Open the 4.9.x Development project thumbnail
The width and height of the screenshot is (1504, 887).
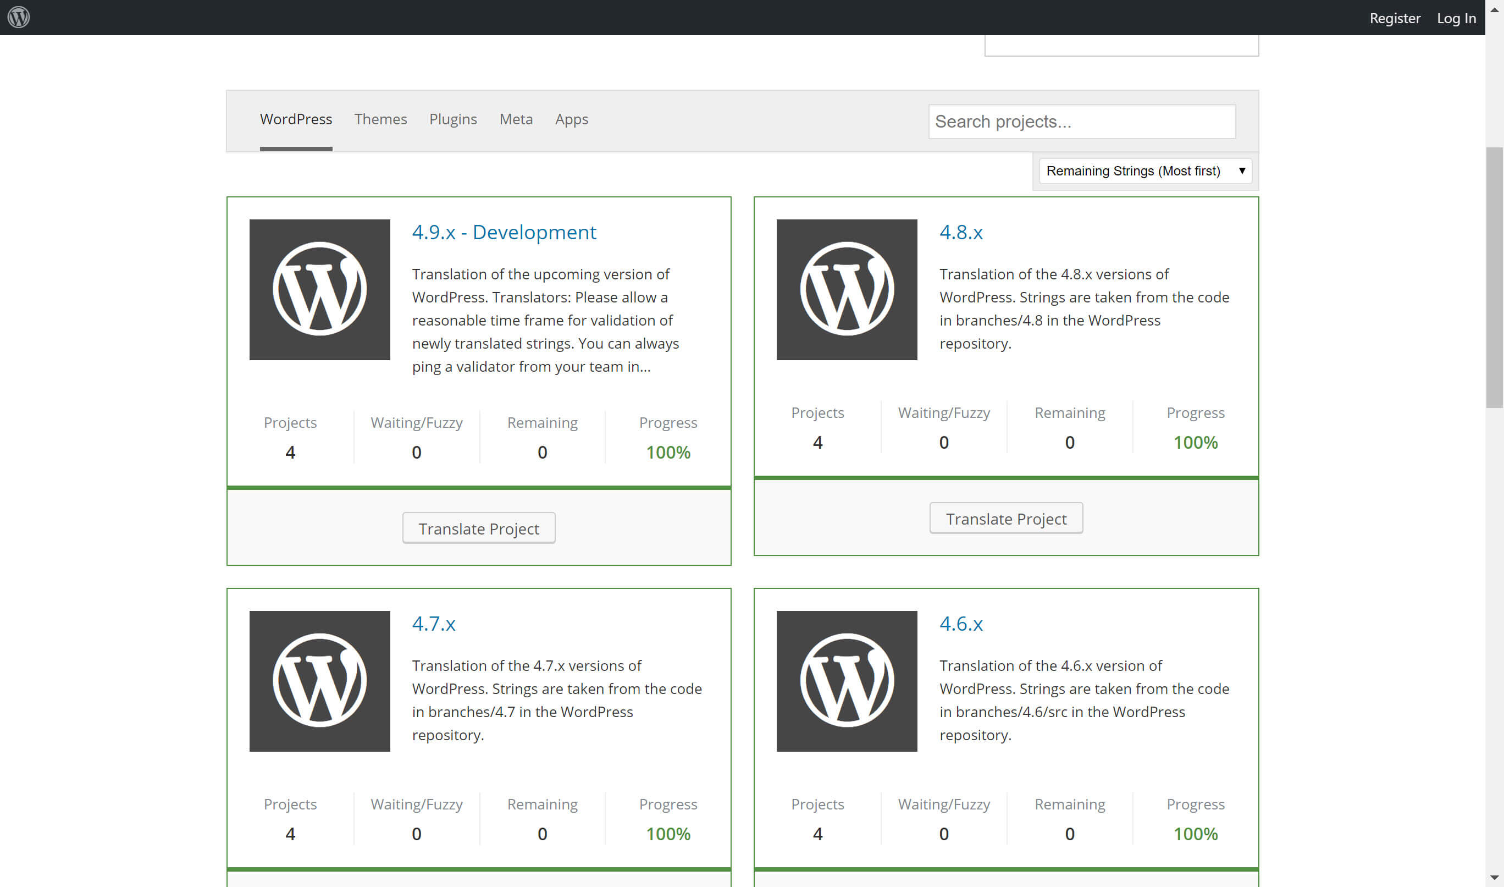pyautogui.click(x=319, y=289)
